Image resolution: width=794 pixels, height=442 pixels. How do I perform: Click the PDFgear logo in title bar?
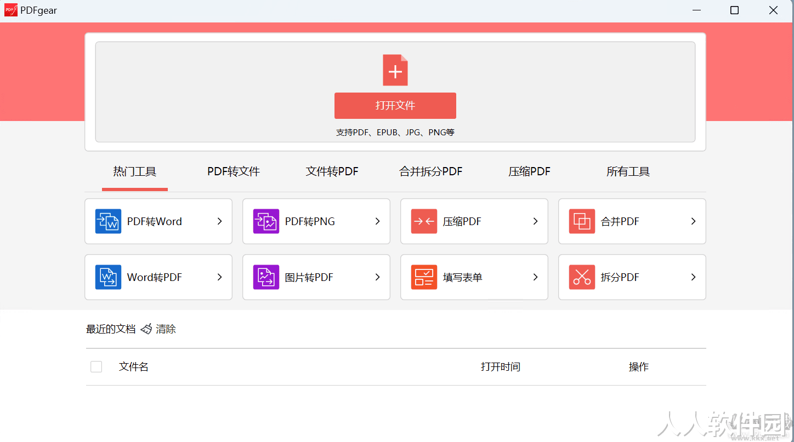pos(11,10)
